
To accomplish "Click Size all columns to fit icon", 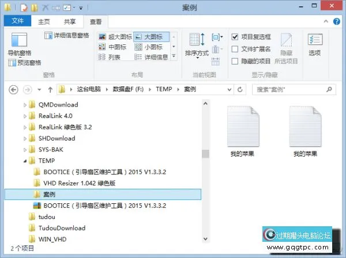I will (x=216, y=62).
